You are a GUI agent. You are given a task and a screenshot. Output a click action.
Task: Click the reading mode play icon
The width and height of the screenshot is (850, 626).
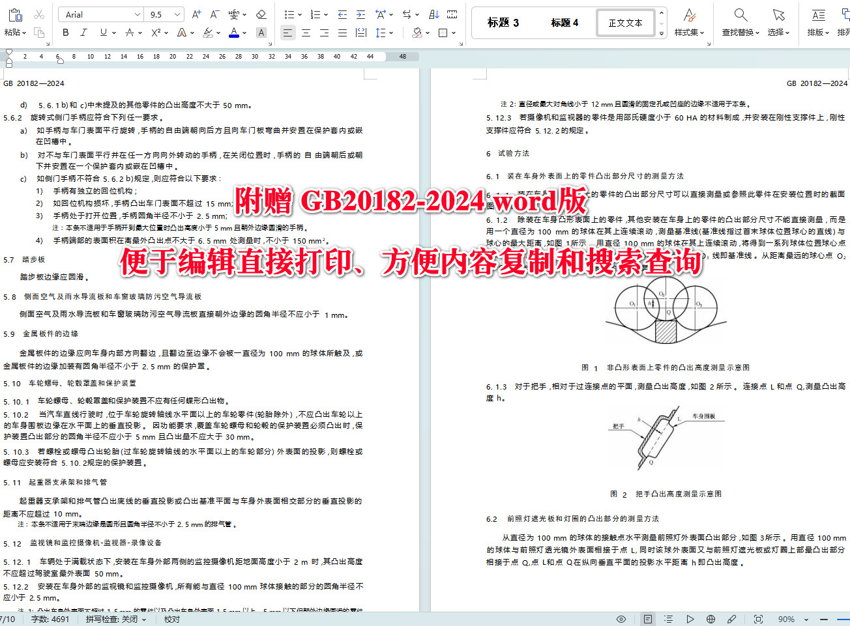click(x=690, y=619)
